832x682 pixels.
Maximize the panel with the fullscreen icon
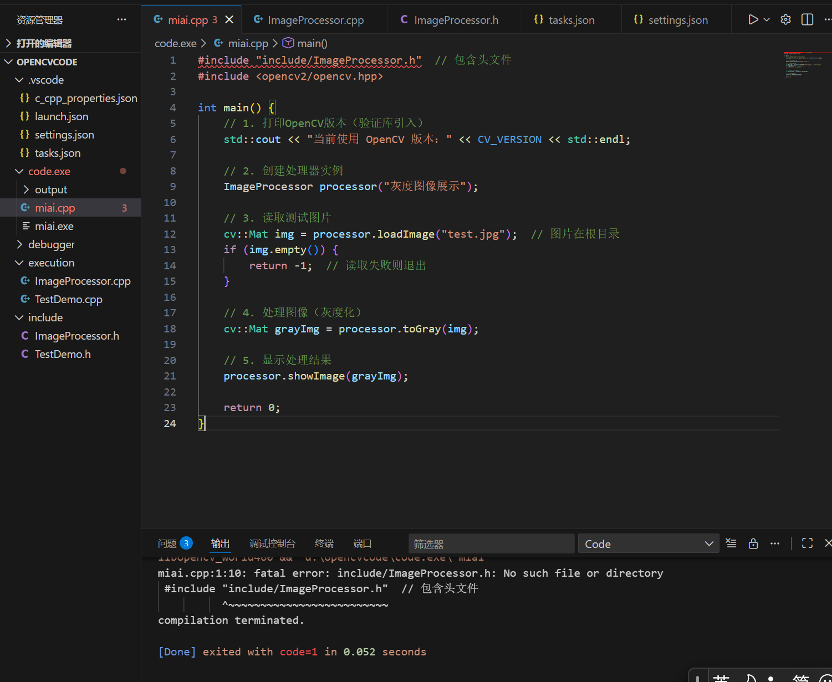pos(807,543)
